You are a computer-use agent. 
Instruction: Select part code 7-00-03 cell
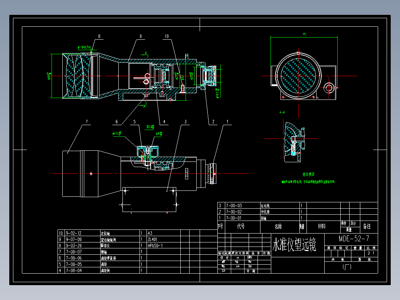(234, 206)
